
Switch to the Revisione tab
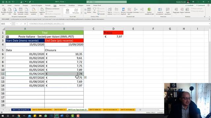[62, 5]
